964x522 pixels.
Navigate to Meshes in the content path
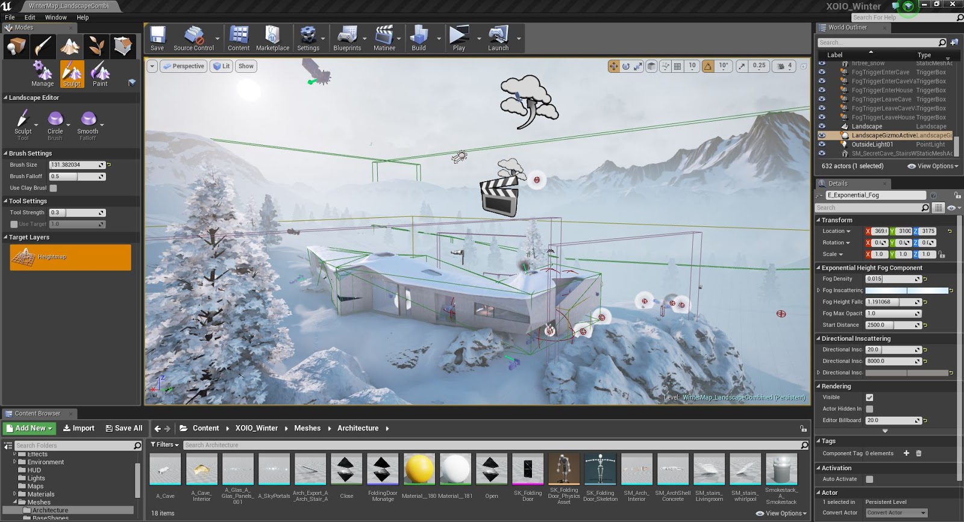pos(307,428)
